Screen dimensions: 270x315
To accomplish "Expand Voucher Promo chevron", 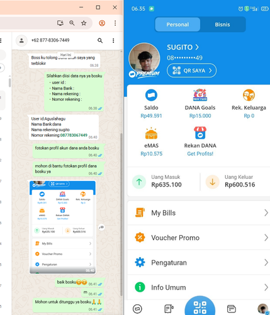I will (266, 238).
